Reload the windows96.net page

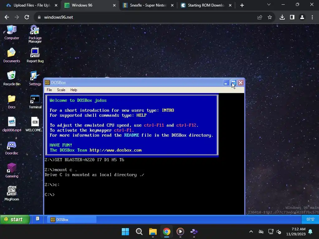pos(27,17)
